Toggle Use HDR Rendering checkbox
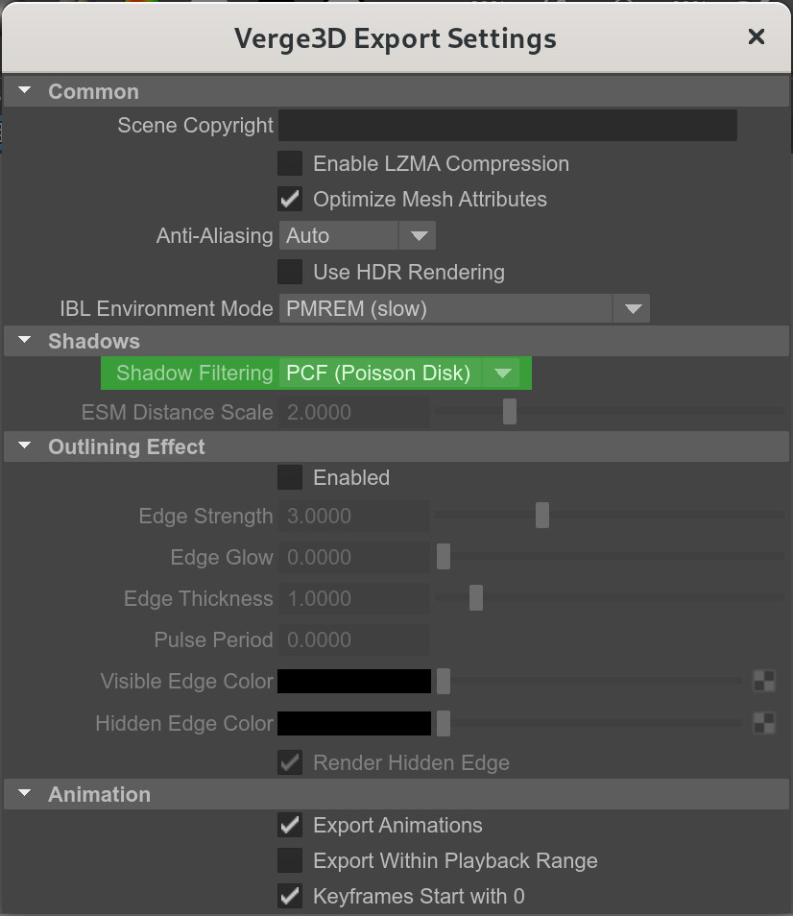The height and width of the screenshot is (916, 793). 290,272
